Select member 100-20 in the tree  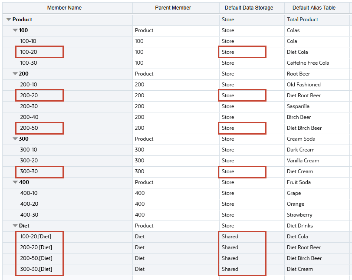click(x=29, y=52)
